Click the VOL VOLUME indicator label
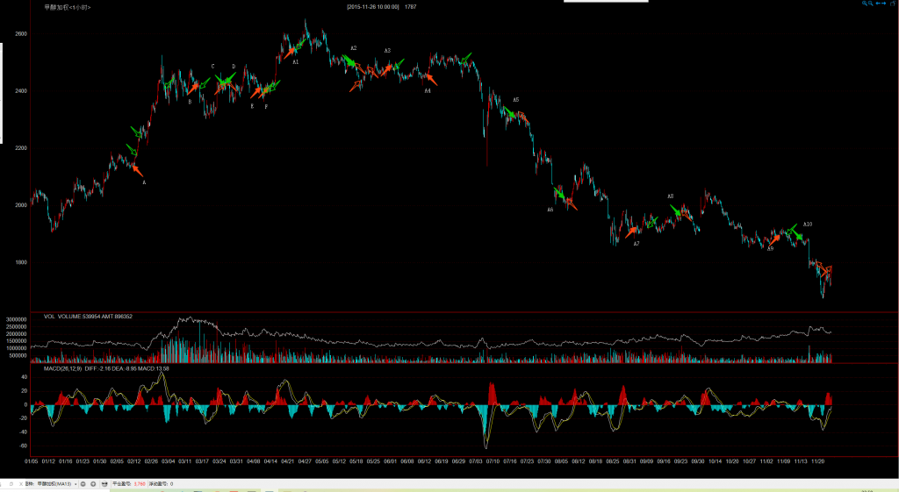The height and width of the screenshot is (492, 899). click(x=61, y=317)
